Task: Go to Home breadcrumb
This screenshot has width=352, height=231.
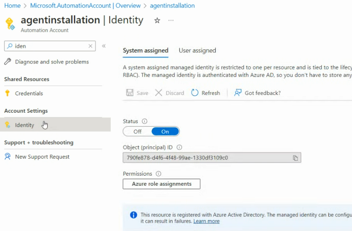Action: click(x=12, y=6)
